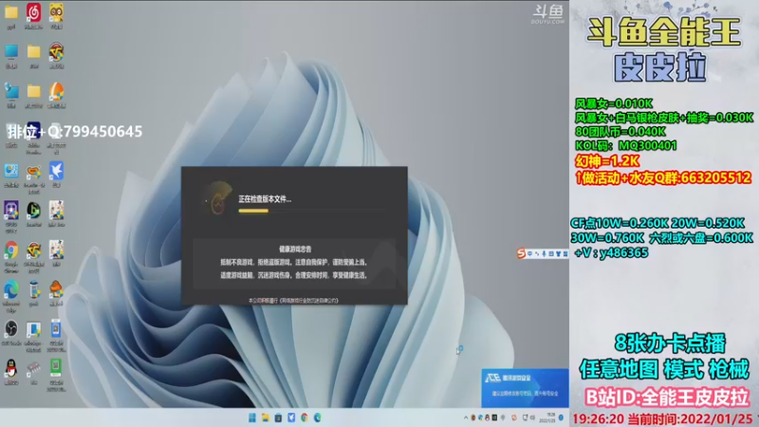Open the blue notification badge in the taskbar corner

point(562,418)
